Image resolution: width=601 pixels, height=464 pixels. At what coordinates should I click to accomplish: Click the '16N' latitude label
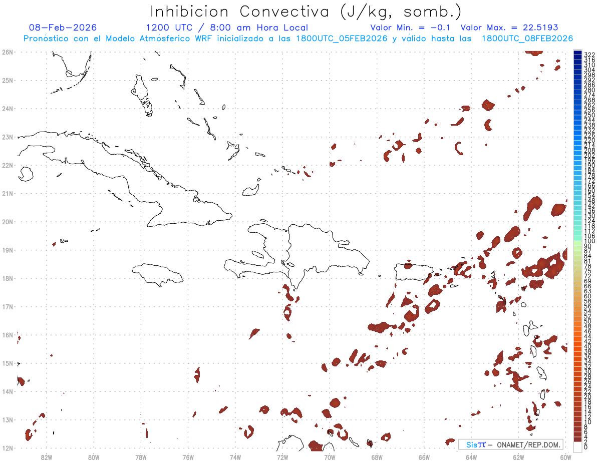click(8, 334)
